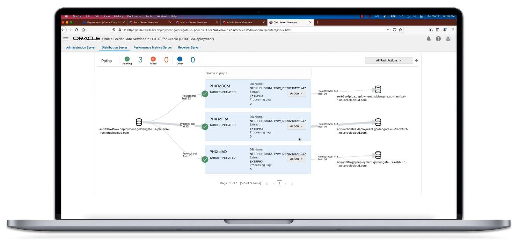Open the PHXtoIAD path link
Image resolution: width=519 pixels, height=244 pixels.
pos(218,152)
